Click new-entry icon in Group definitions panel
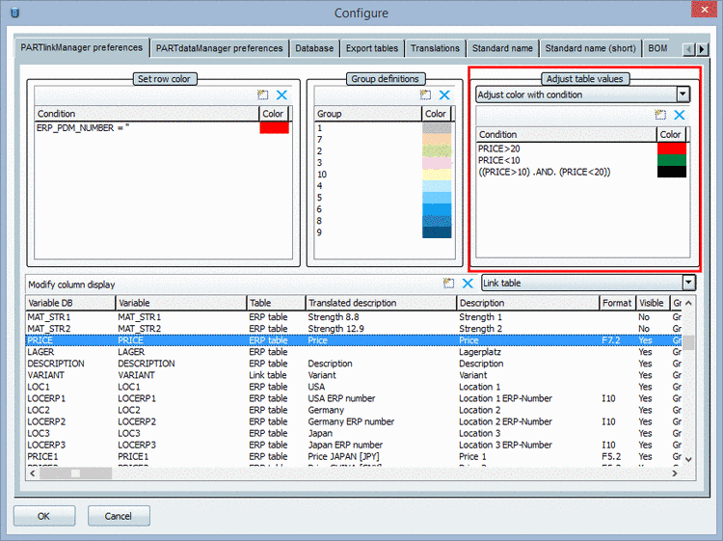This screenshot has height=541, width=723. tap(425, 95)
